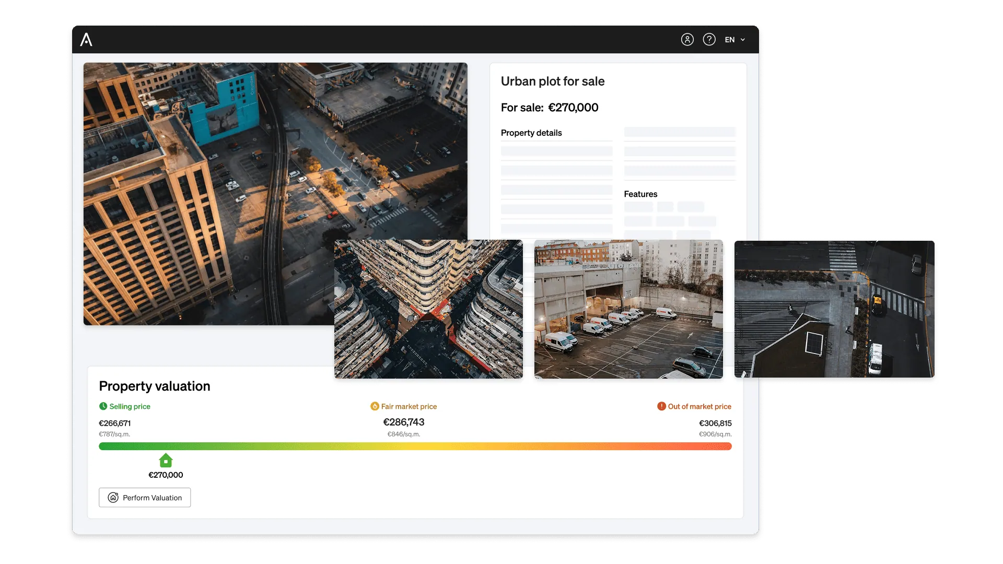The height and width of the screenshot is (564, 1003).
Task: Open the main aerial city plot photo
Action: coord(275,194)
